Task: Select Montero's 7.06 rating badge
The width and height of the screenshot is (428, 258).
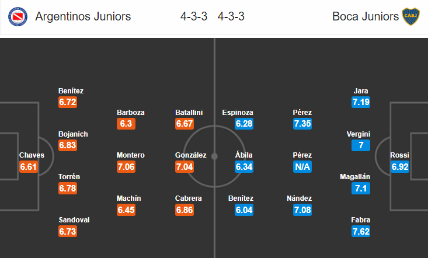Action: [x=126, y=166]
